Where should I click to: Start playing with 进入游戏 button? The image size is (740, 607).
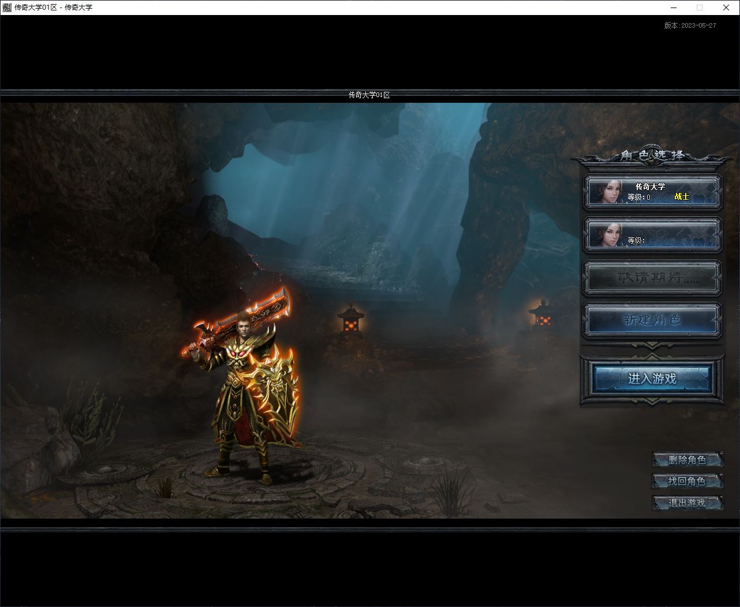[x=652, y=379]
